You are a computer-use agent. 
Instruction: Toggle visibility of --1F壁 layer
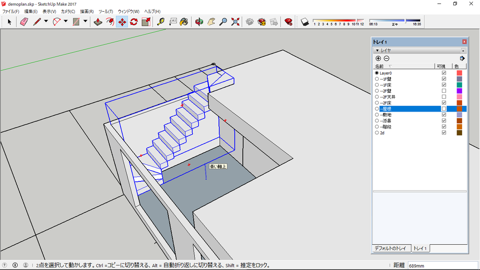pos(444,79)
